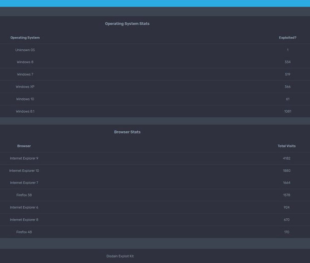
Task: Select the Firefox 48 row label
Action: click(24, 232)
